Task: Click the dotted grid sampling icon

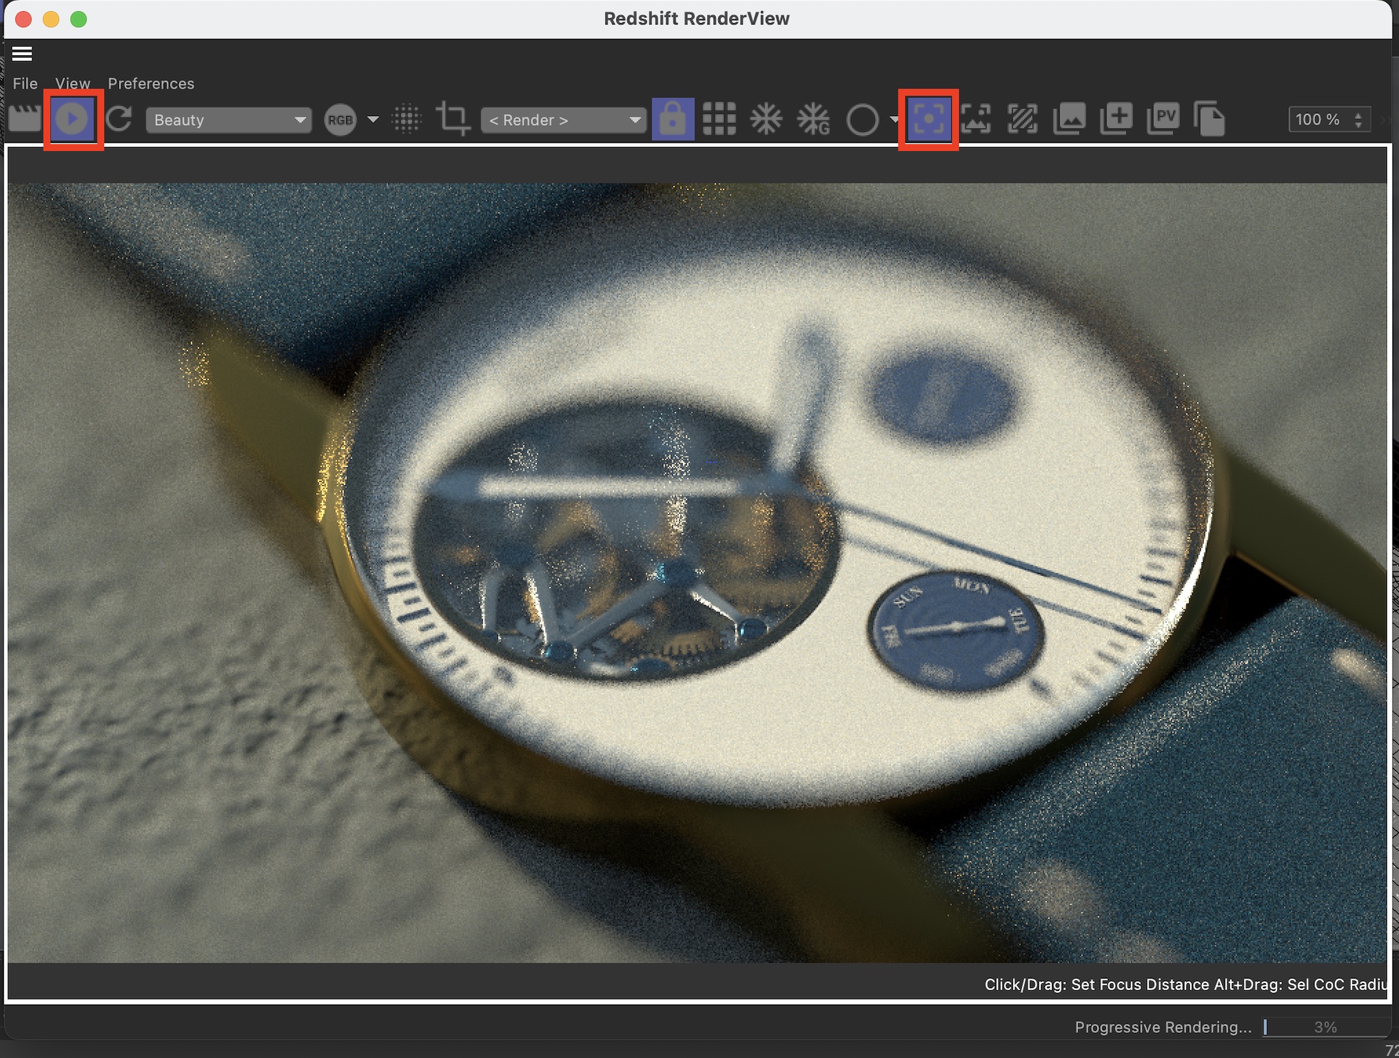Action: tap(407, 119)
